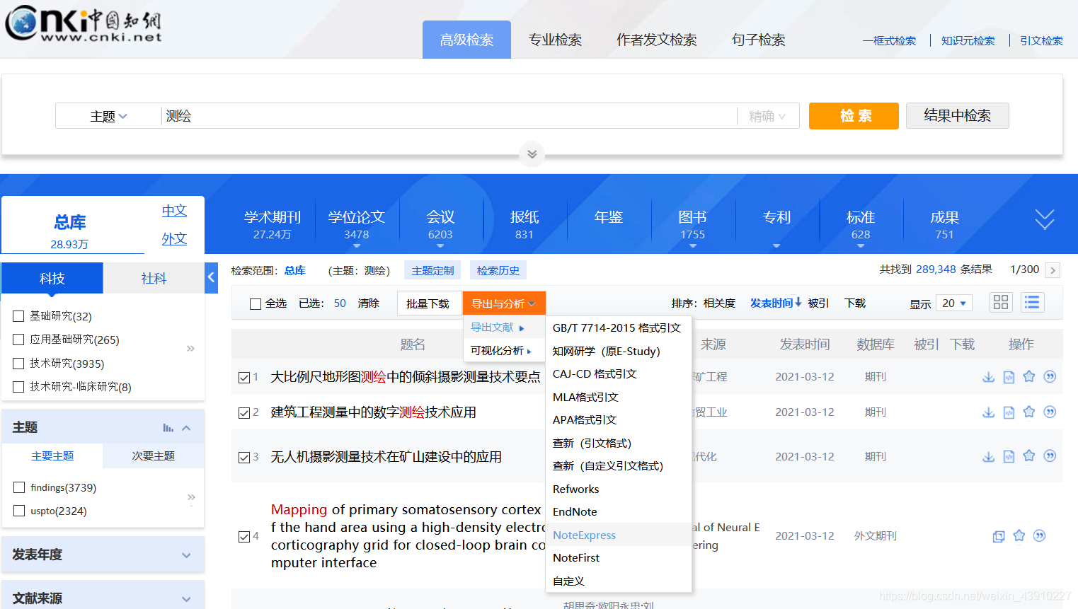Go to next results page arrow
1078x609 pixels.
(x=1053, y=270)
